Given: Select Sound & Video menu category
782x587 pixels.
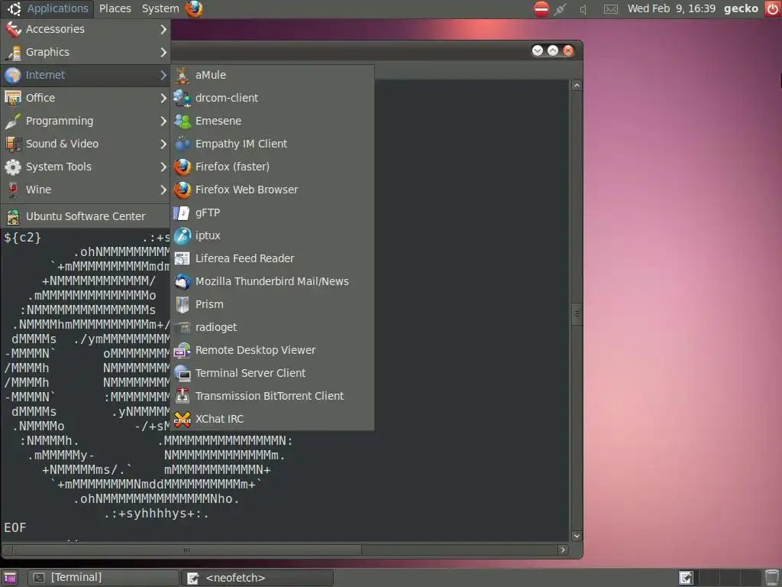Looking at the screenshot, I should (86, 144).
